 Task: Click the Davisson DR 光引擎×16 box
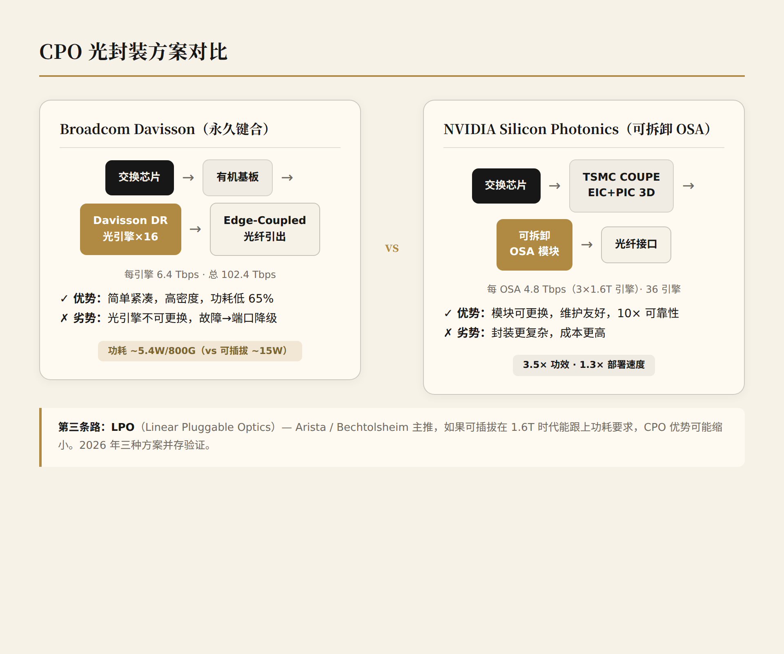[131, 229]
